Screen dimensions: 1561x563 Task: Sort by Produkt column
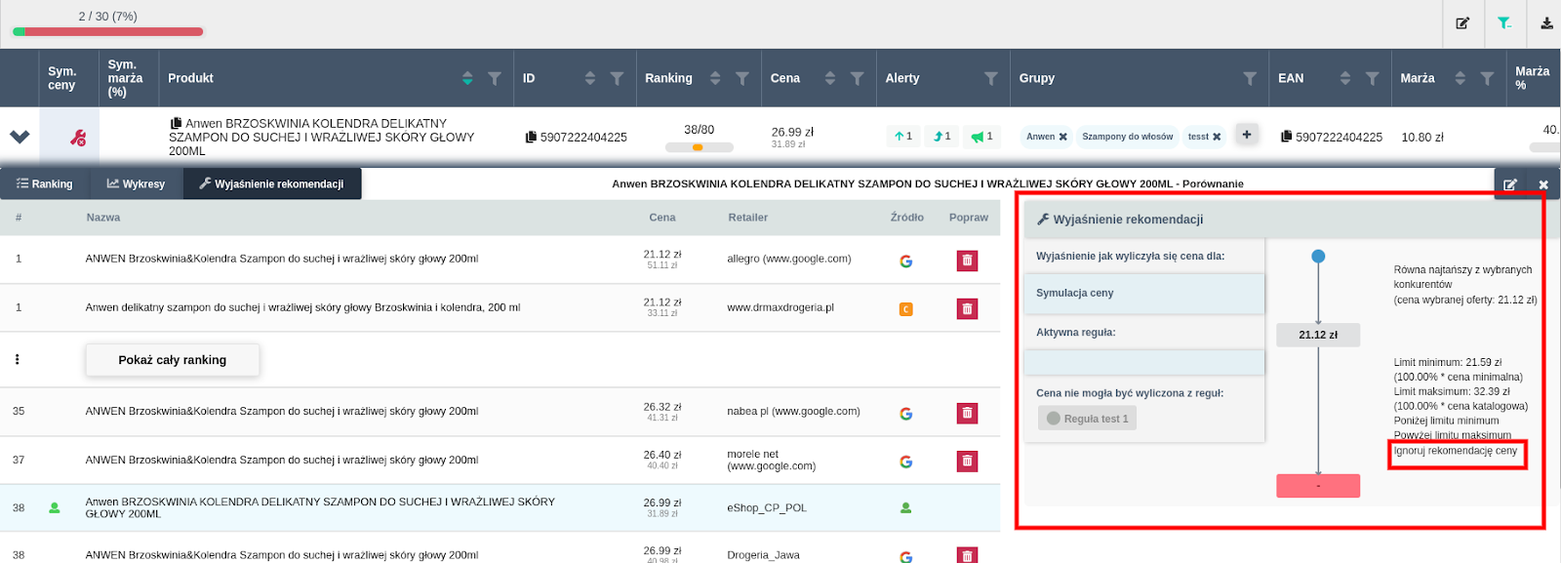click(x=467, y=78)
